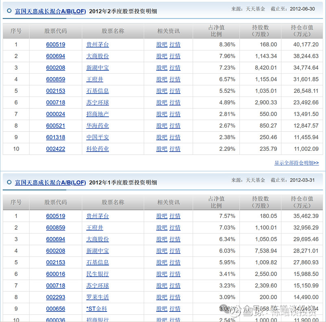Click 显示全部持仓明细>> link

[297, 163]
